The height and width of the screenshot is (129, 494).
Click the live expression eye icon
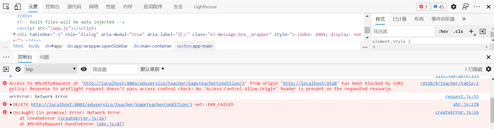coord(84,69)
